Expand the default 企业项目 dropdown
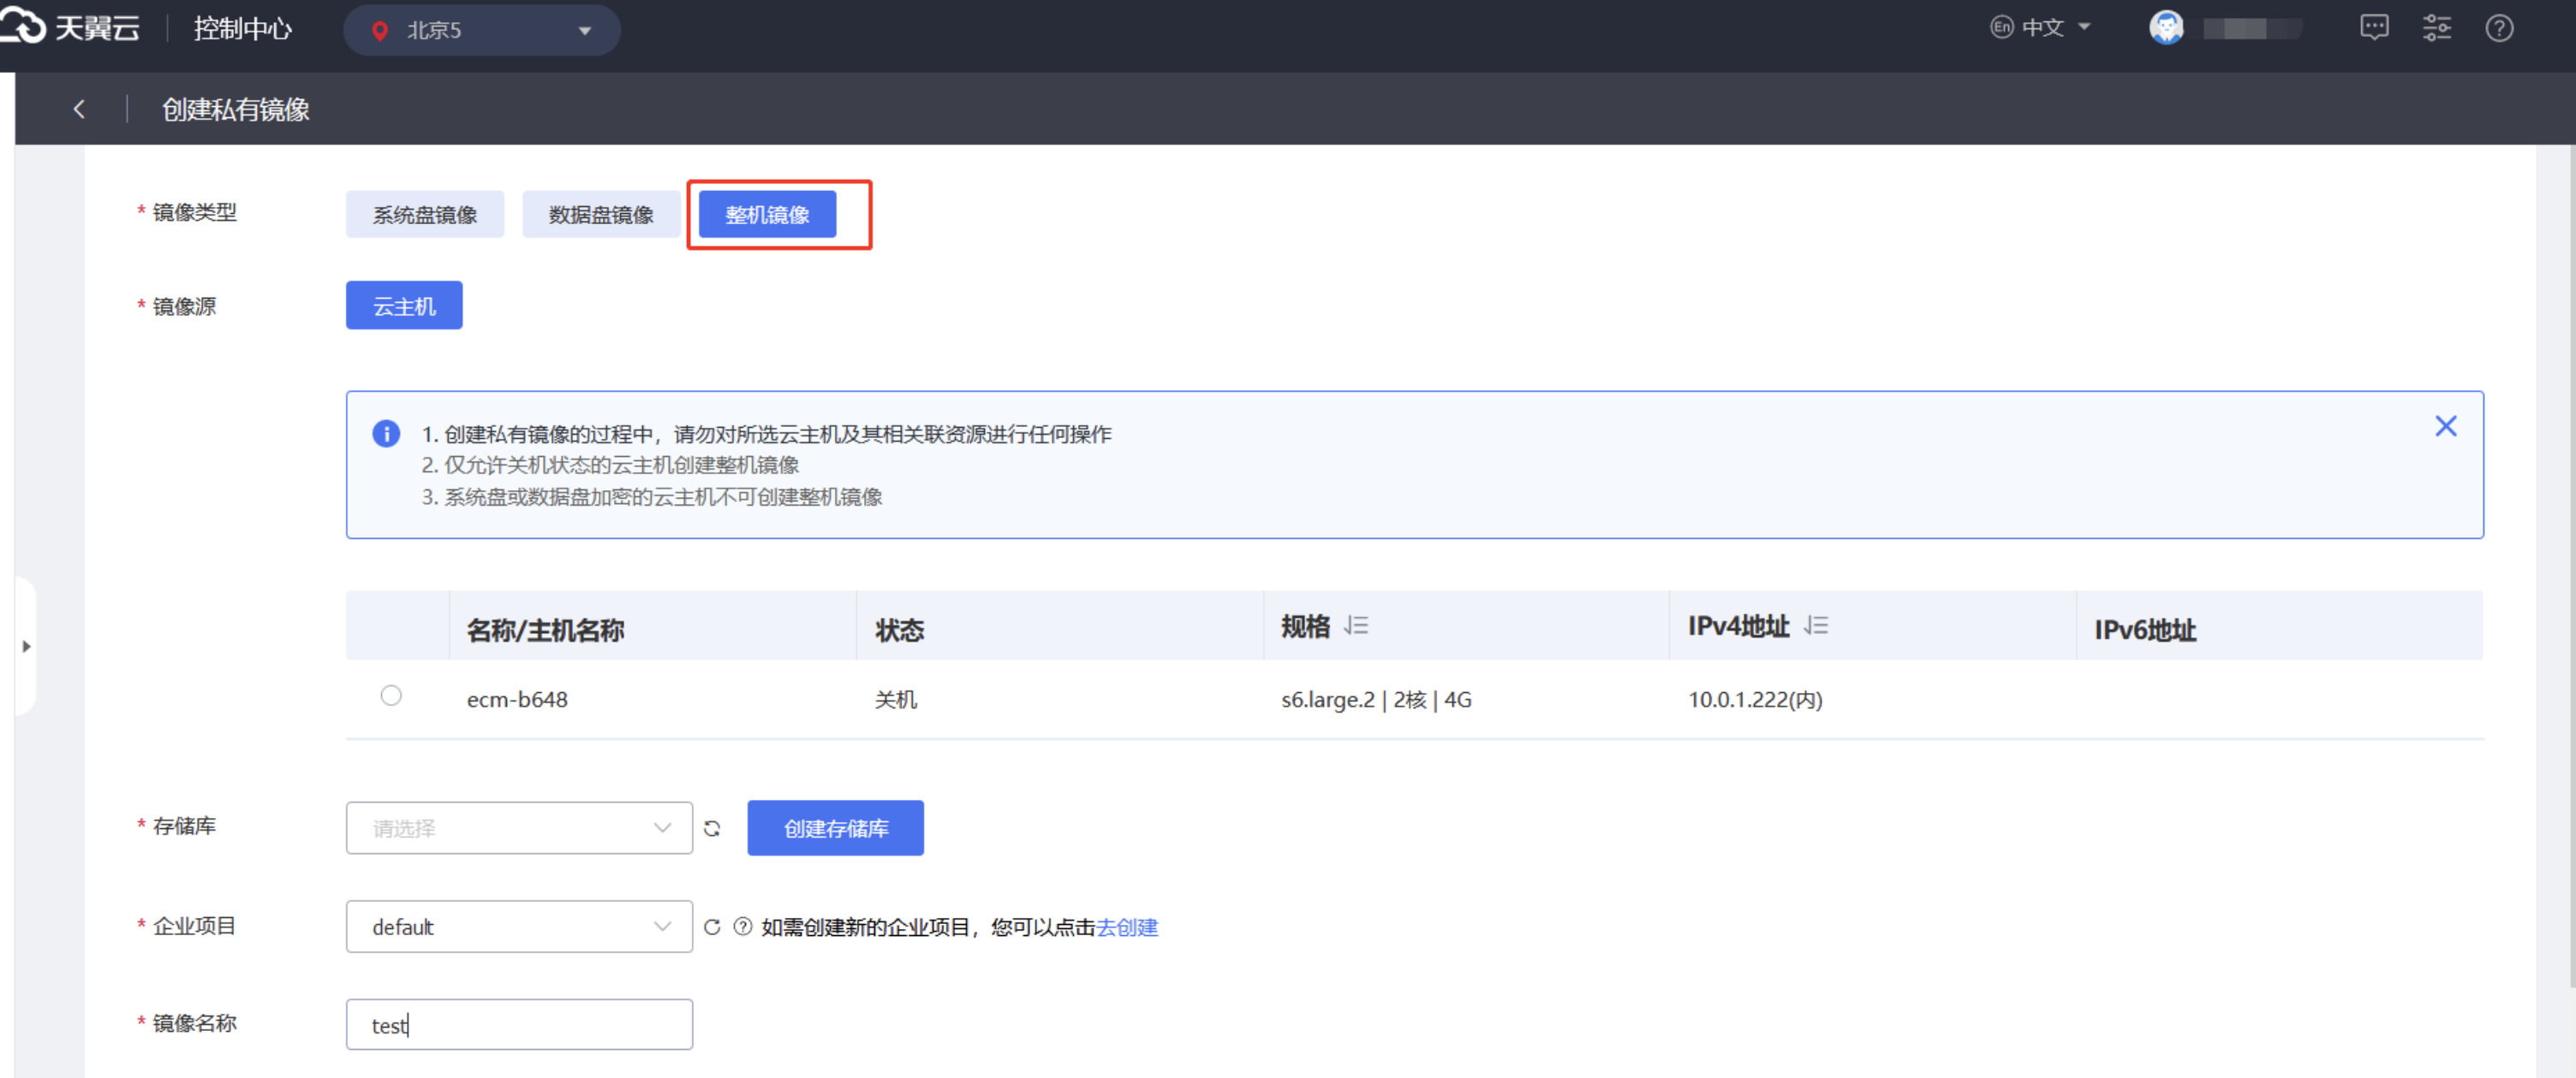 click(x=519, y=927)
